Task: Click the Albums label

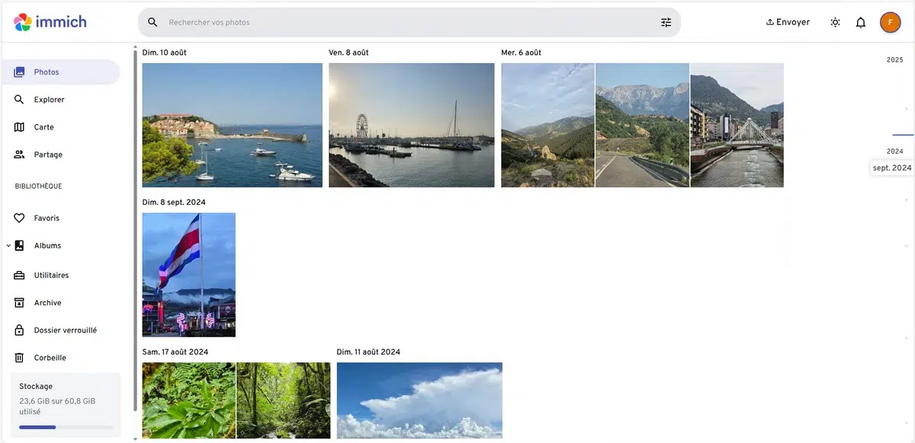Action: pyautogui.click(x=47, y=246)
